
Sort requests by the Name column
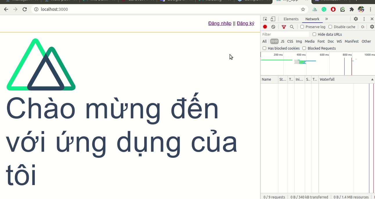269,79
